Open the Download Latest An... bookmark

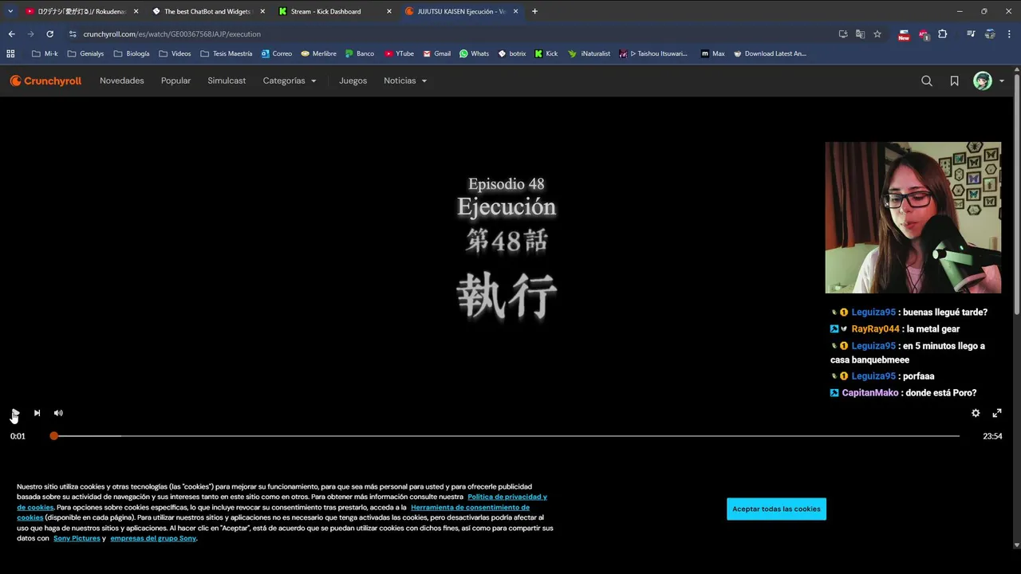(x=770, y=53)
